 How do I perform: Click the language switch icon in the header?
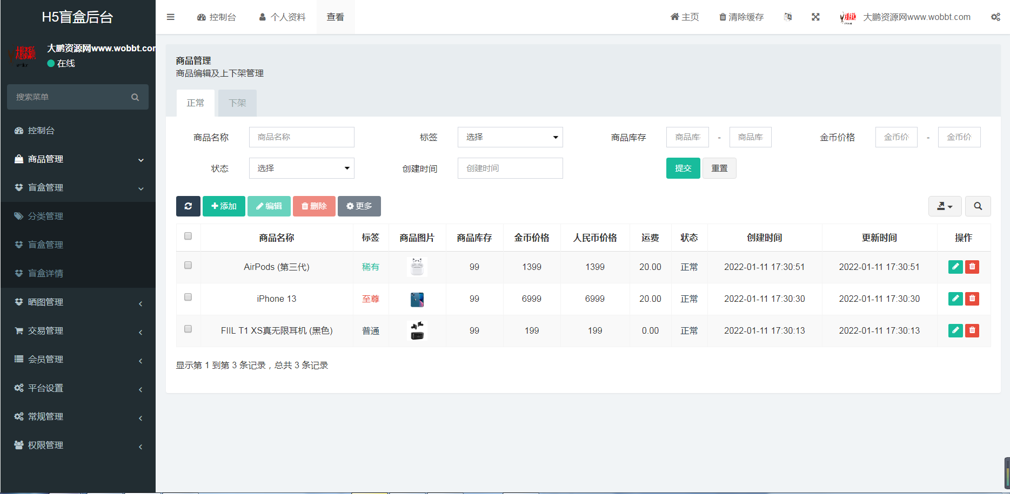tap(787, 17)
